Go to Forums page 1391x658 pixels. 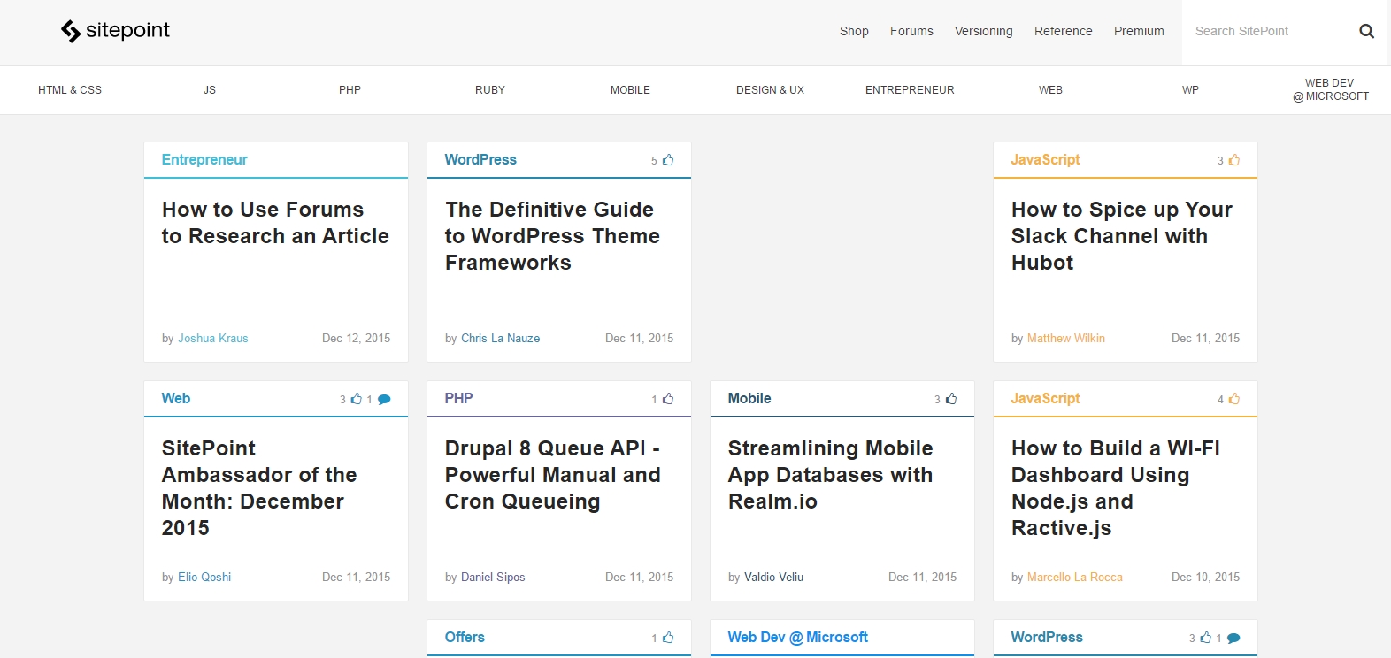tap(911, 31)
